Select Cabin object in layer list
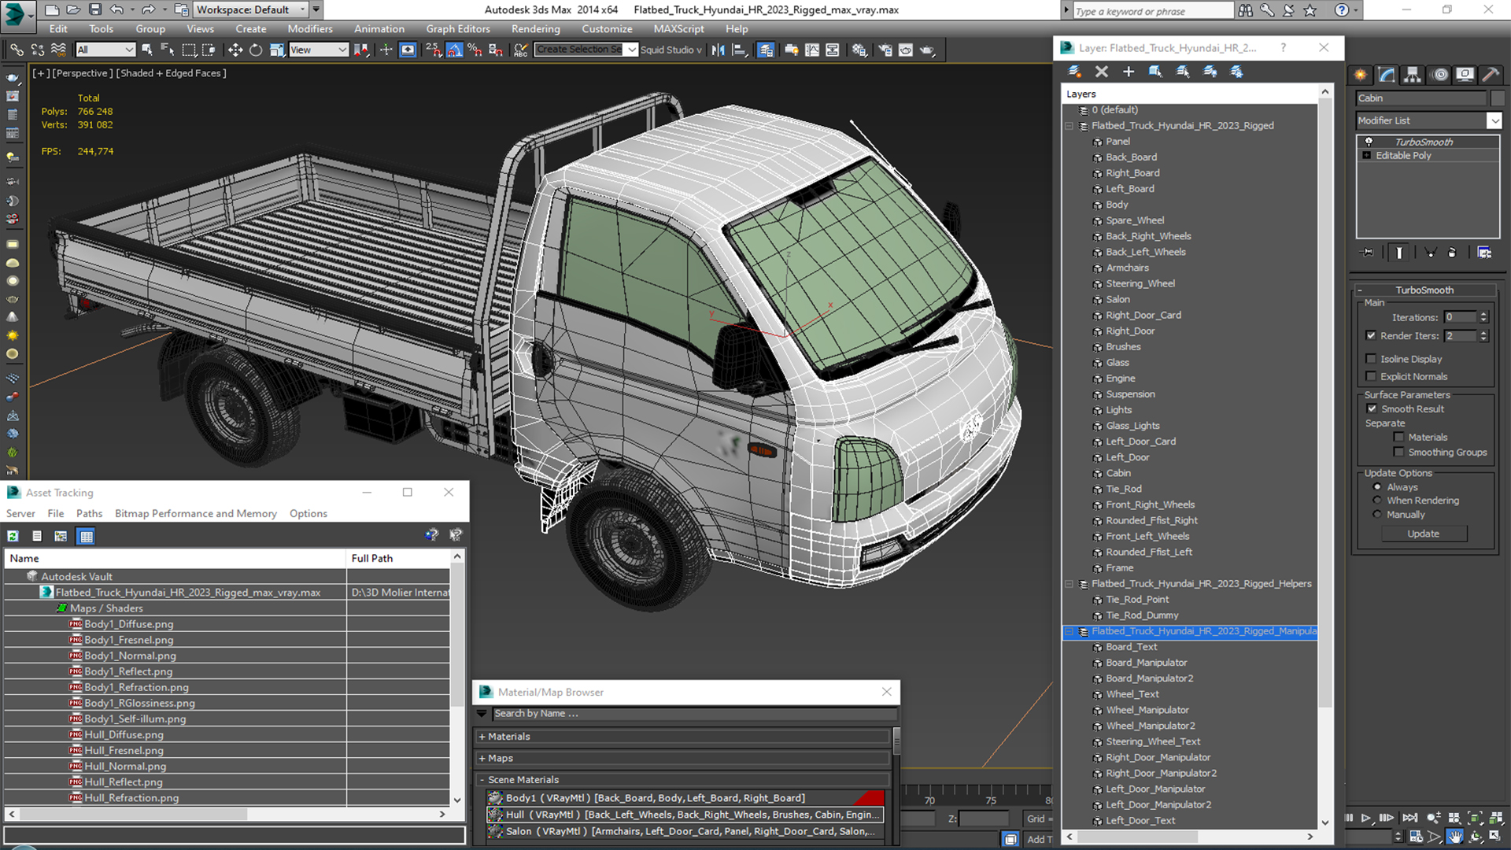This screenshot has width=1511, height=850. (x=1118, y=473)
